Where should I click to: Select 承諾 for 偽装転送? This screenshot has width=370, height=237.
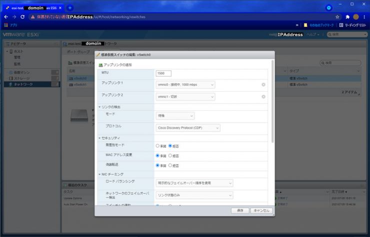(x=157, y=165)
